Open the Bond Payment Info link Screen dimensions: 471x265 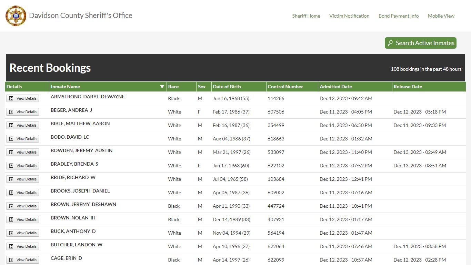[x=399, y=16]
